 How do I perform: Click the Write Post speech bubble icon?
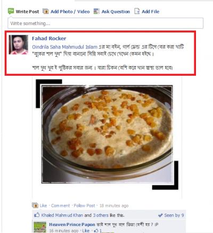click(x=11, y=11)
